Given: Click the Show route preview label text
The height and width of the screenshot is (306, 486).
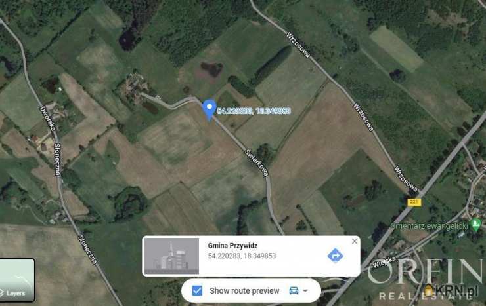Looking at the screenshot, I should tap(244, 291).
